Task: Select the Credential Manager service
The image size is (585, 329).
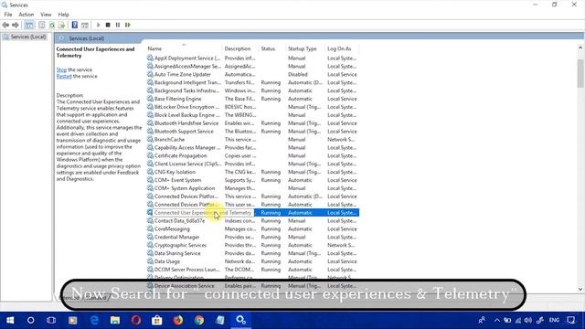Action: point(252,238)
